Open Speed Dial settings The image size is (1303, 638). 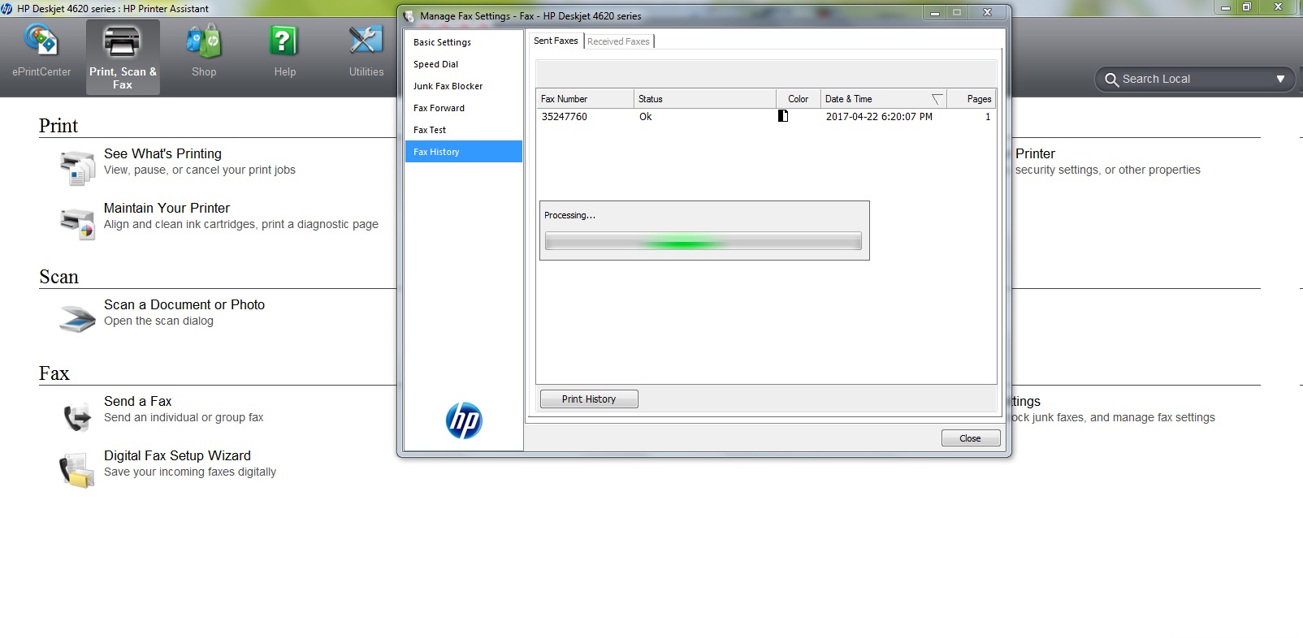(463, 64)
